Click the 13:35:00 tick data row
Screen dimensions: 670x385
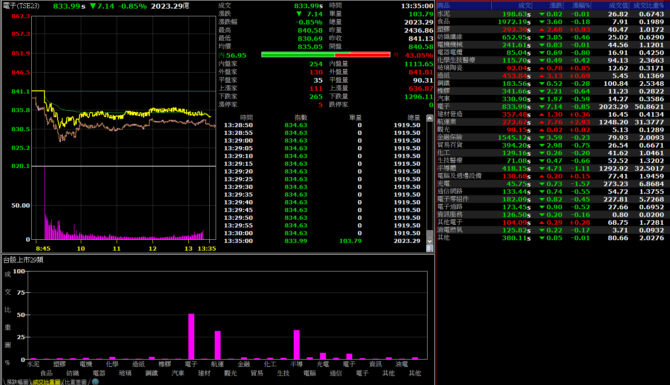pyautogui.click(x=322, y=241)
